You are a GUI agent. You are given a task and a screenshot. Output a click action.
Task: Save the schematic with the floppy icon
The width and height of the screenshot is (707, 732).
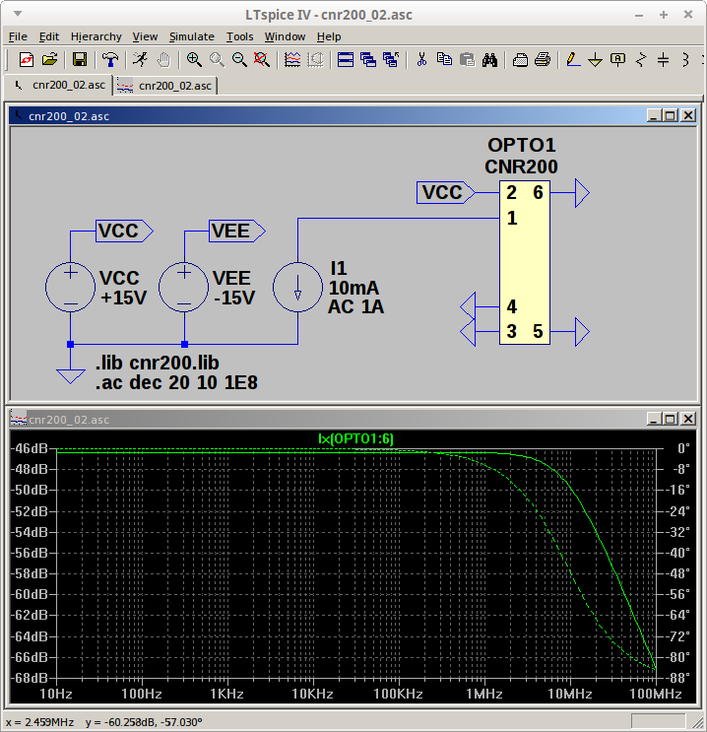[80, 60]
